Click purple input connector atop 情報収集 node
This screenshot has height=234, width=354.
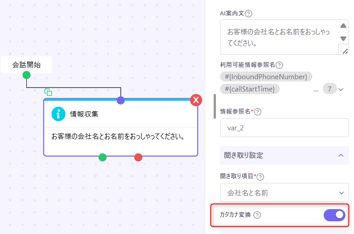(121, 100)
